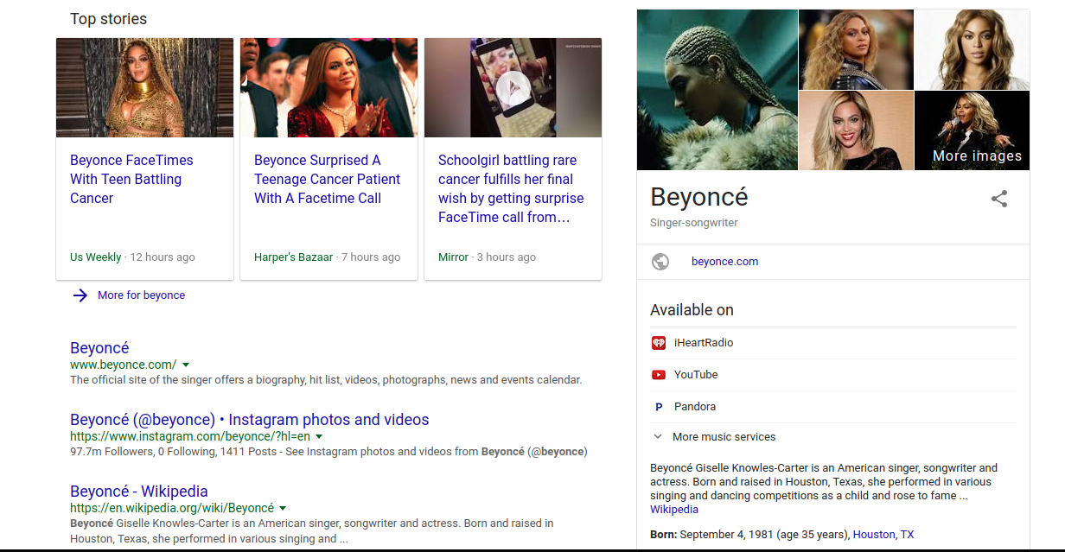Open Beyonce FaceTimes With Teen Battling Cancer
Viewport: 1065px width, 552px height.
point(131,179)
